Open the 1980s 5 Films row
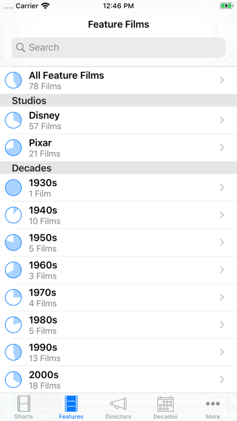This screenshot has width=237, height=421. [118, 325]
